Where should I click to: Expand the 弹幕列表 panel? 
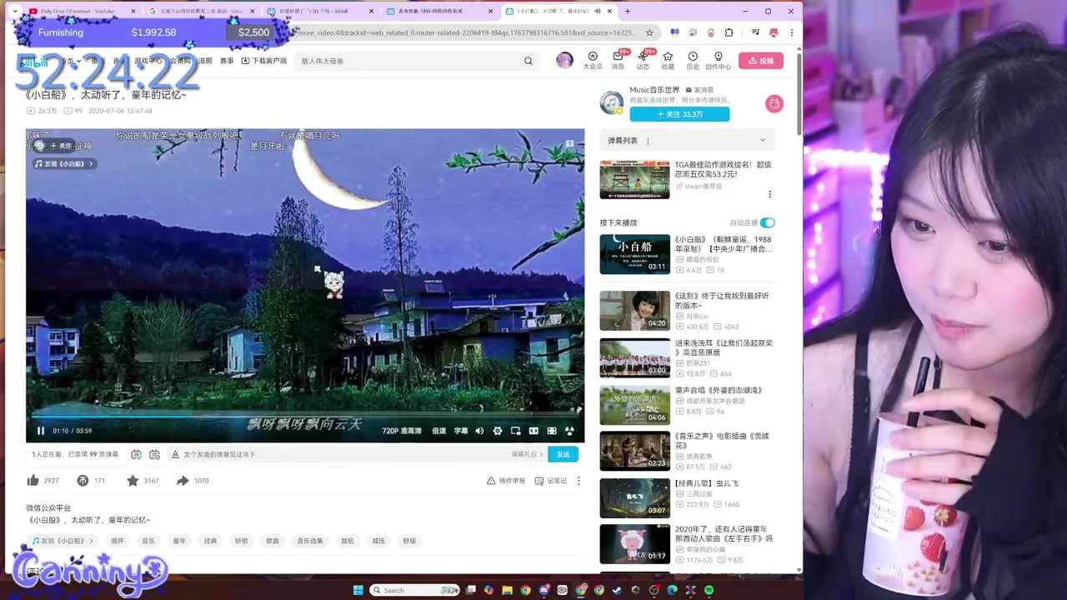click(x=762, y=140)
